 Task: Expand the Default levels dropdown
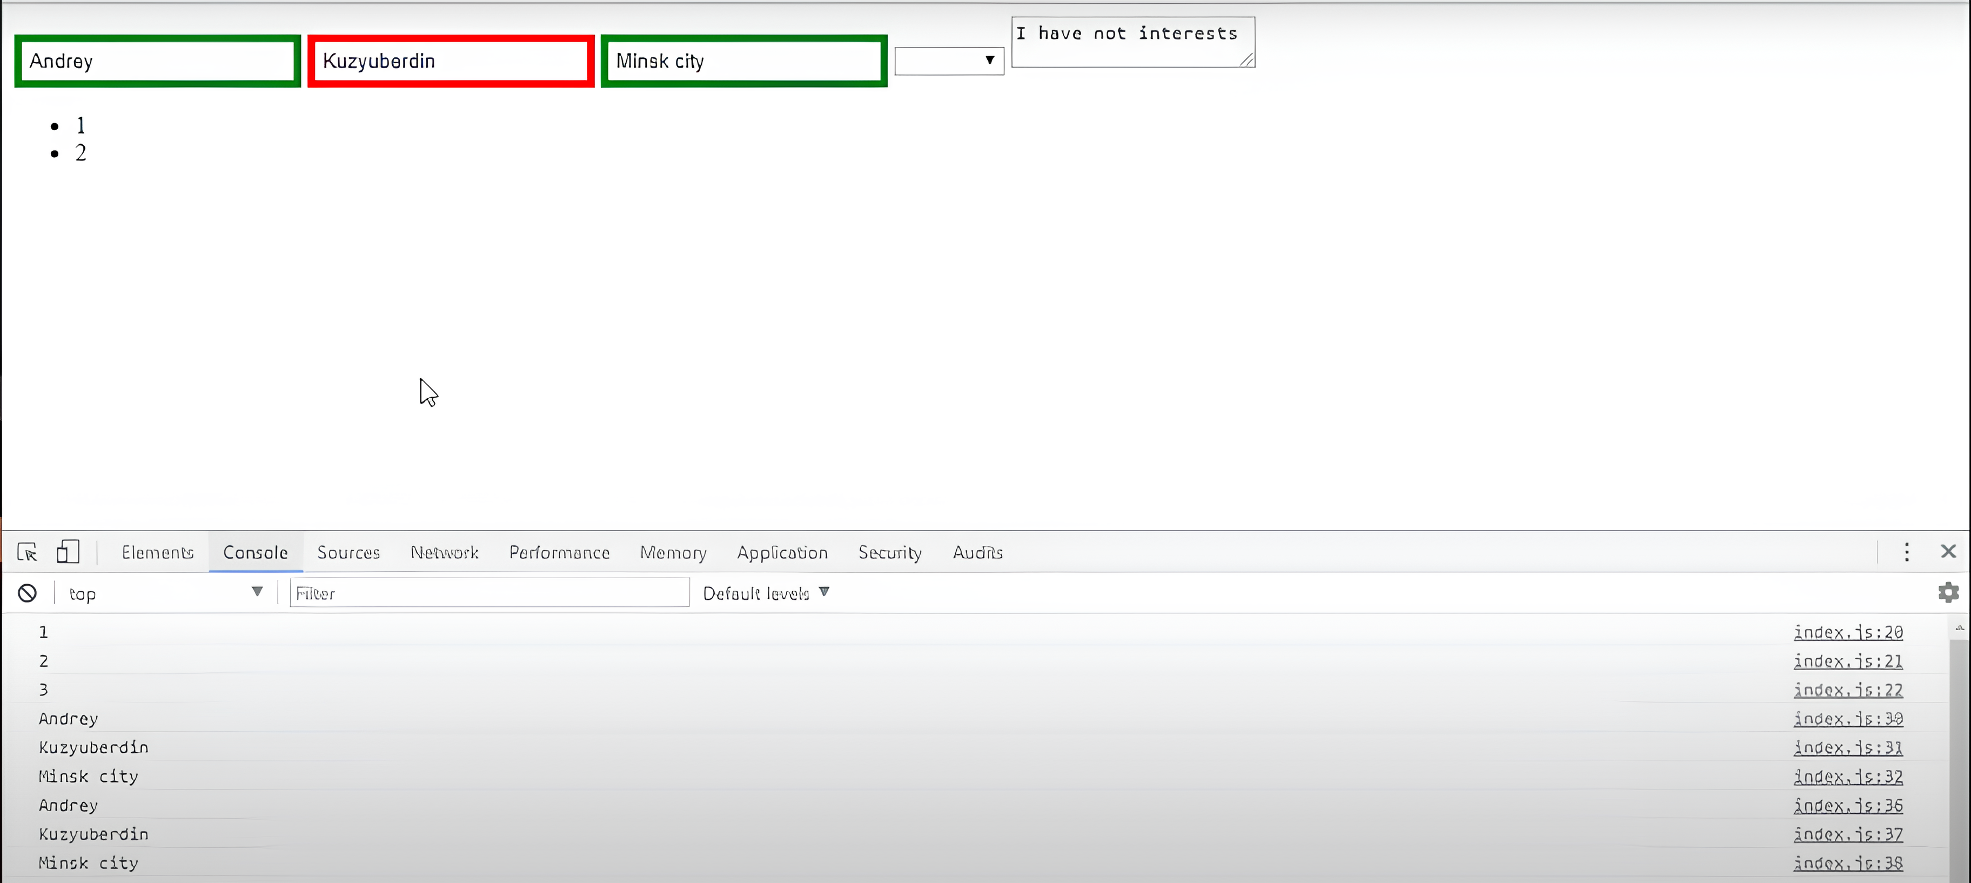tap(765, 593)
